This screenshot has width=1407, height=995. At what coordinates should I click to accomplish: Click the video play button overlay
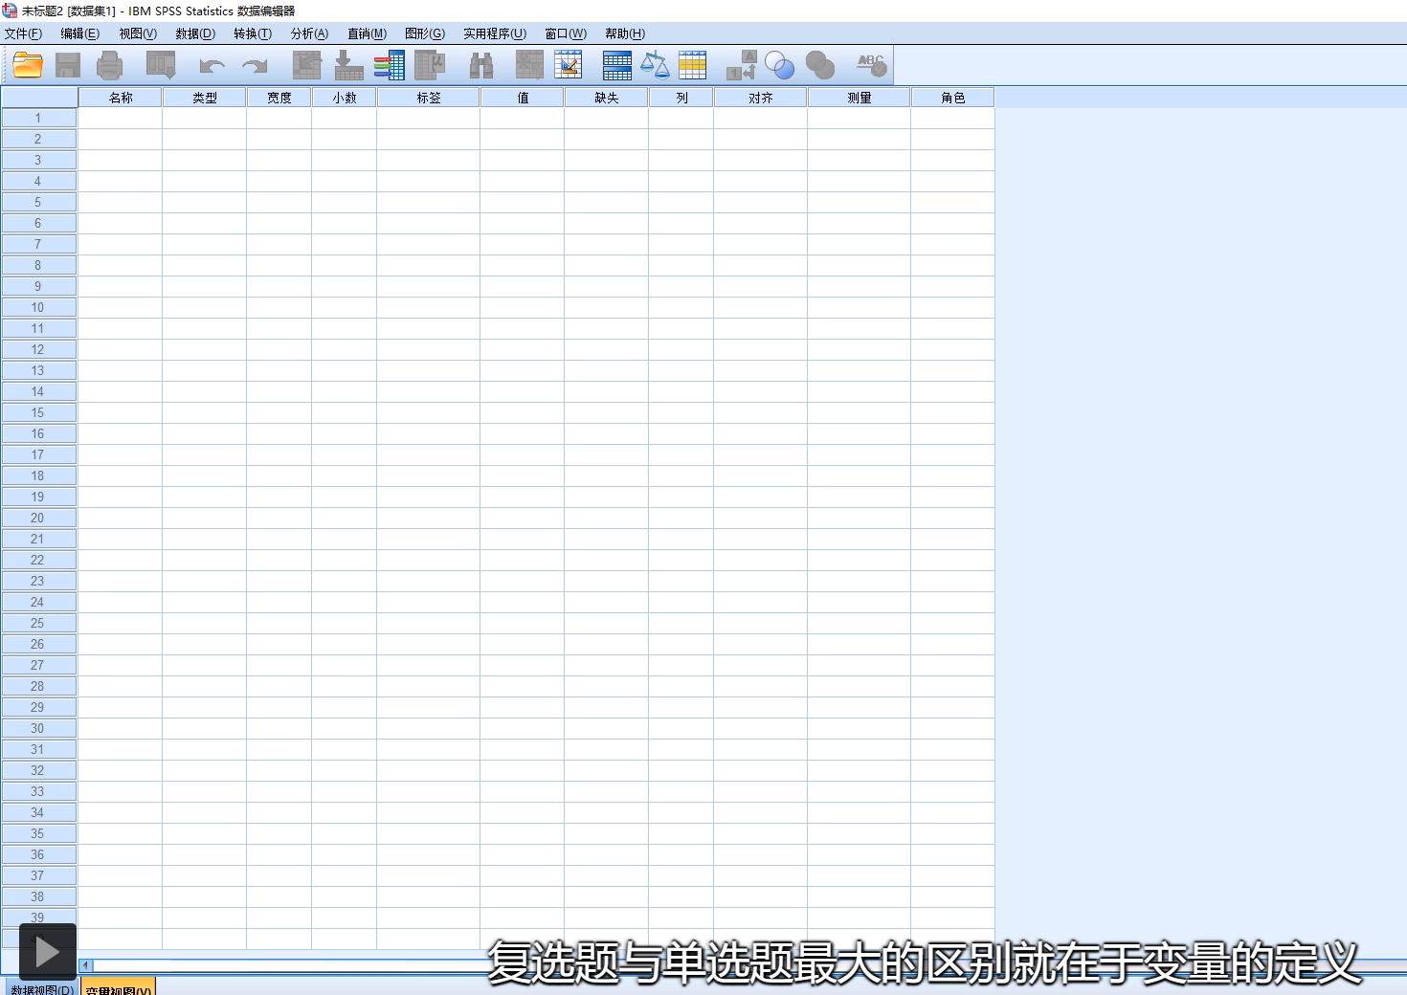(x=47, y=952)
